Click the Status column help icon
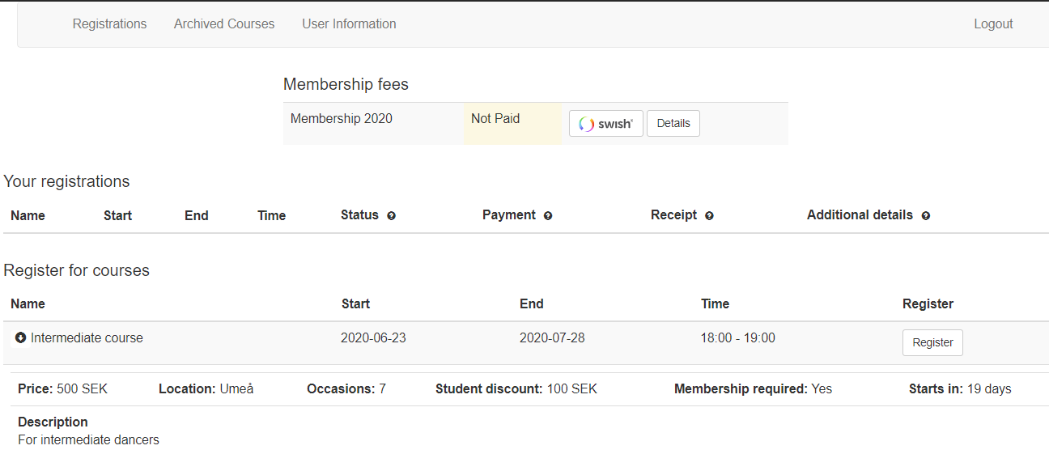This screenshot has height=471, width=1049. 391,216
